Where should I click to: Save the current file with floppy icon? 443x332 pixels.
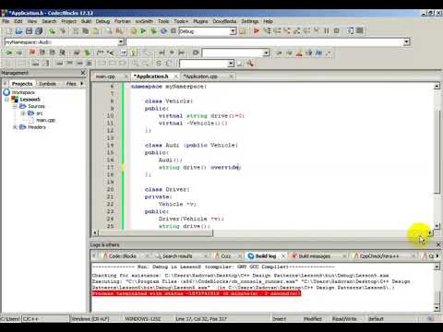pyautogui.click(x=29, y=31)
